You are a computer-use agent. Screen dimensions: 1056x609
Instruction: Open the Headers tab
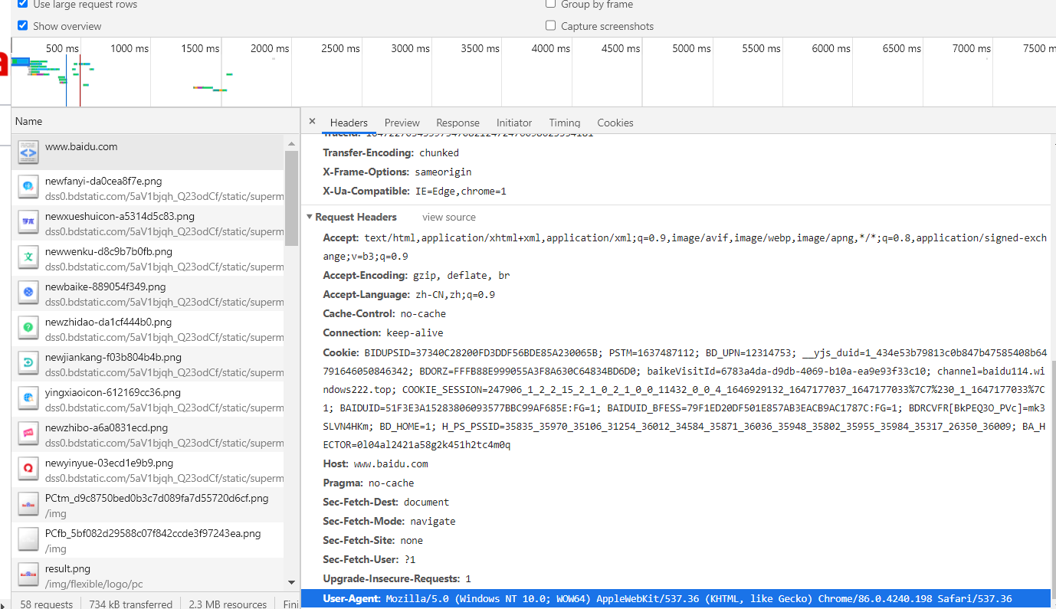coord(349,123)
